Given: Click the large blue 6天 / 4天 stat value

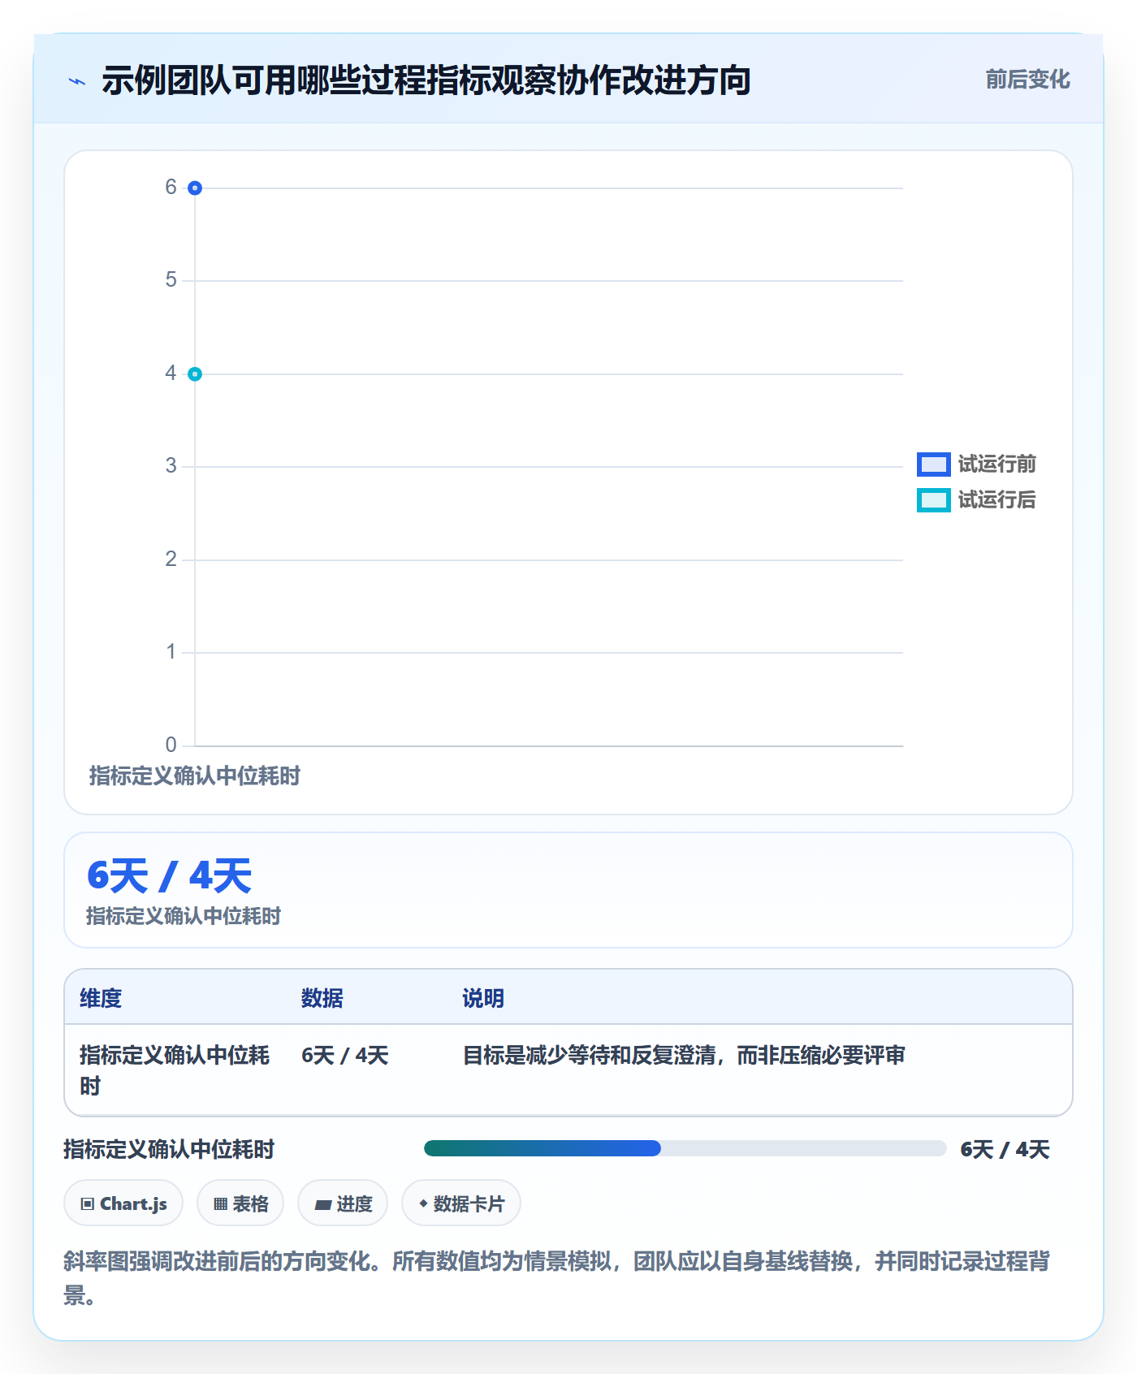Looking at the screenshot, I should 169,875.
